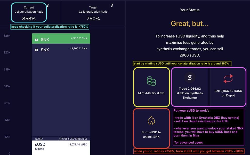
Task: Click the lock icon on green SNX bar
Action: 36,40
